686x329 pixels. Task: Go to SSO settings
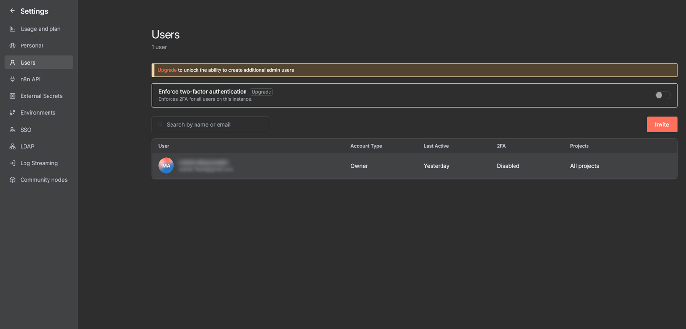tap(26, 130)
